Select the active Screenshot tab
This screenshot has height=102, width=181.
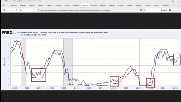85,5
